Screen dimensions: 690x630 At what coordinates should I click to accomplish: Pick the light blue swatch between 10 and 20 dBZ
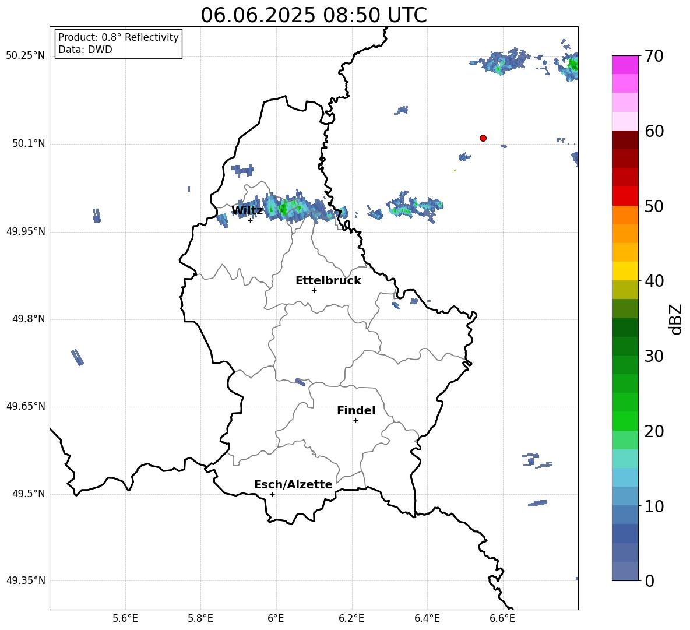pyautogui.click(x=625, y=477)
